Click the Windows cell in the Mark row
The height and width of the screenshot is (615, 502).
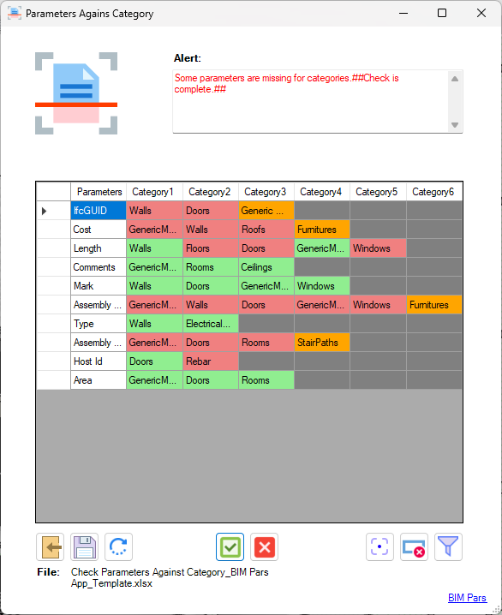coord(322,286)
